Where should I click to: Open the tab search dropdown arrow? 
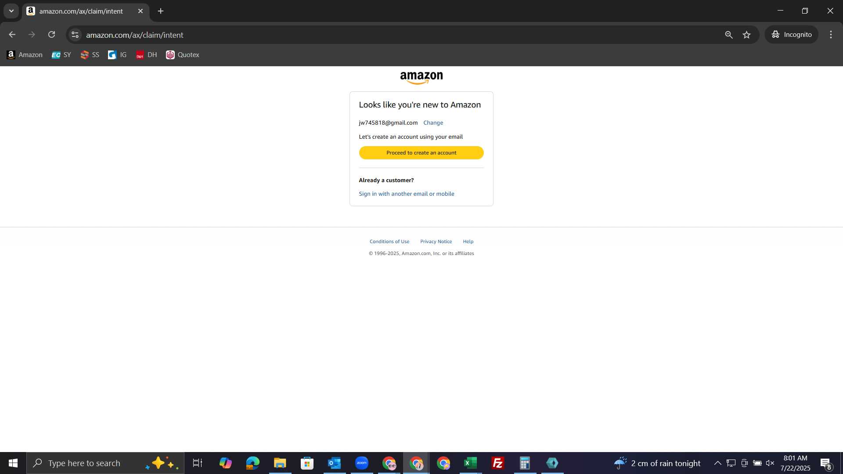click(11, 11)
